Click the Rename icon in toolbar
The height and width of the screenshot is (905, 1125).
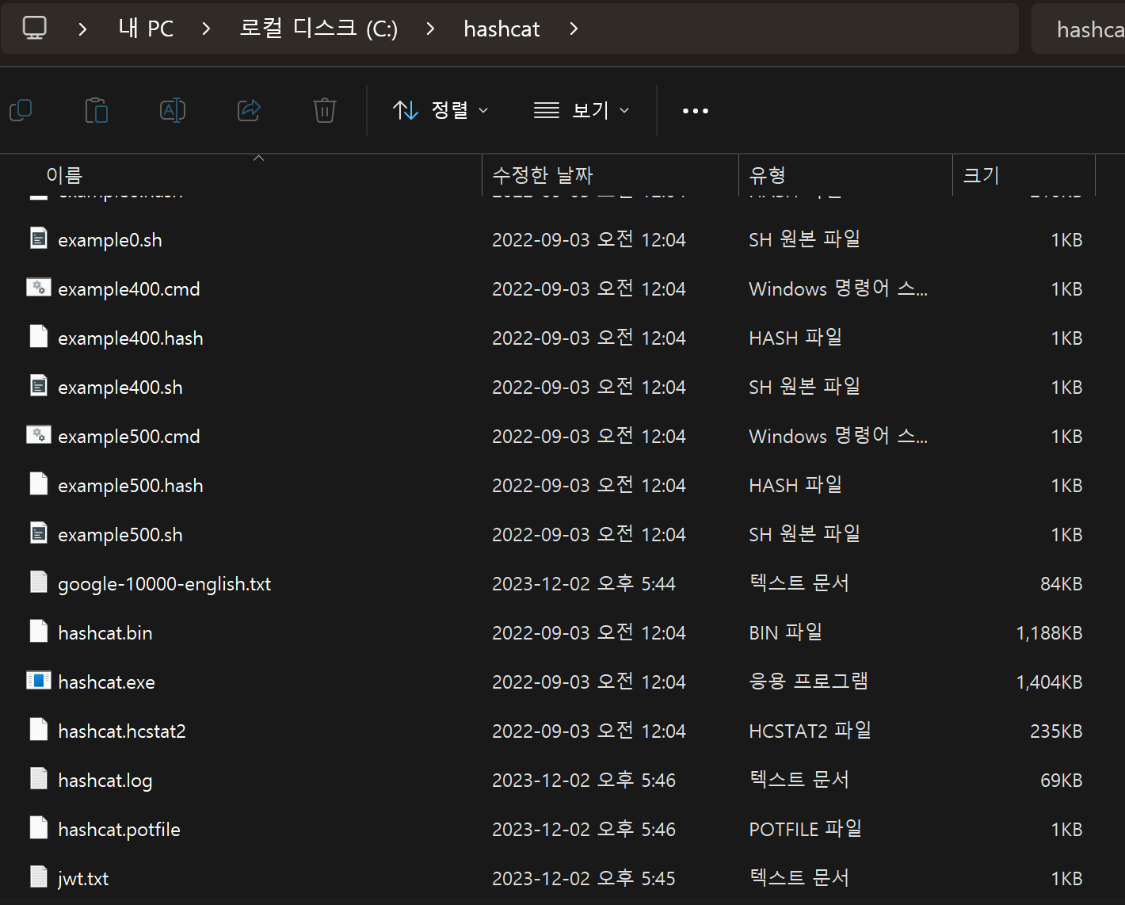click(x=173, y=110)
